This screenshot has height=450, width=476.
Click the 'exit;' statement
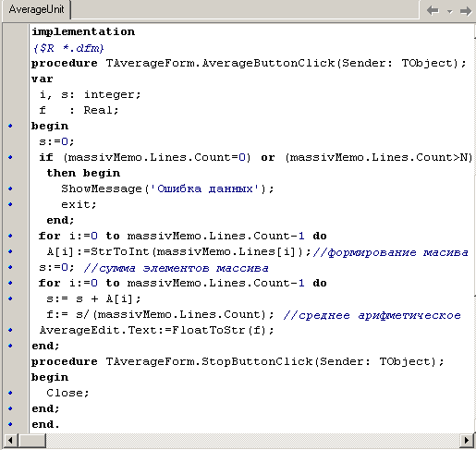79,204
